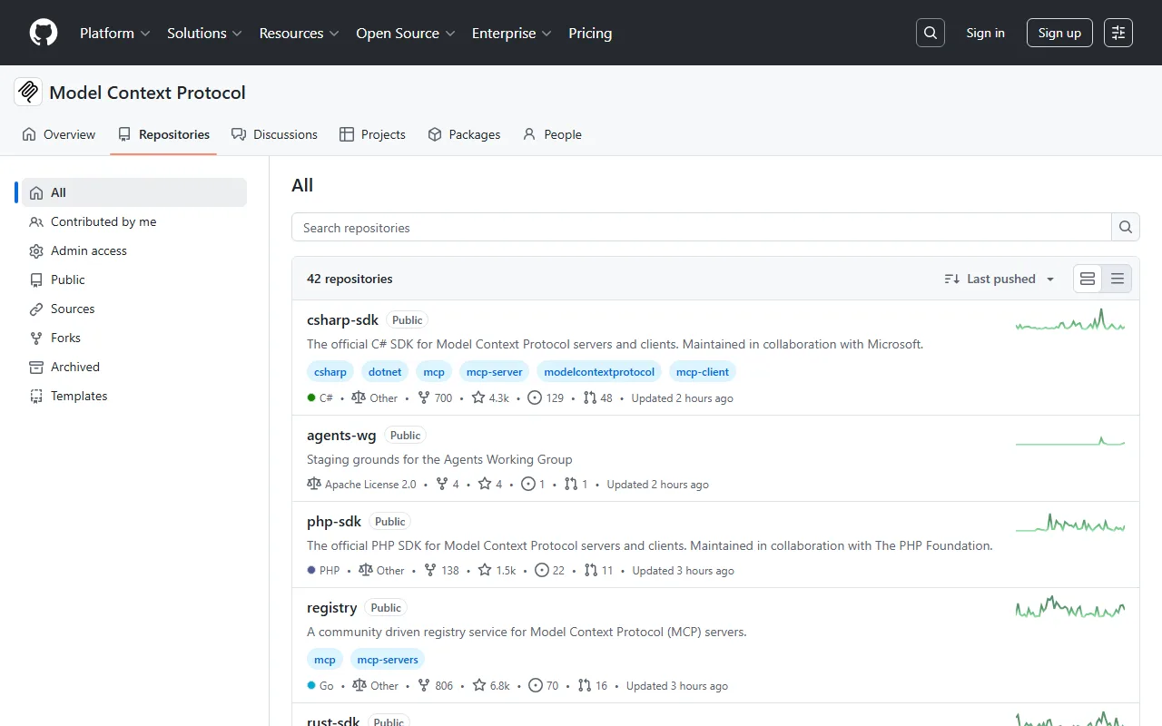Open registry repository link
Screen dimensions: 1162x726
click(x=331, y=607)
